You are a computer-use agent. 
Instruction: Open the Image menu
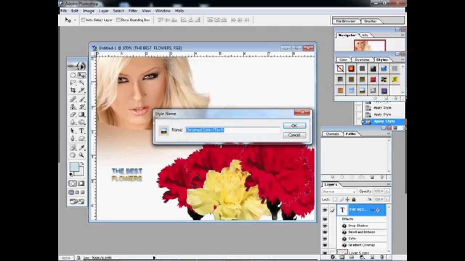tap(88, 11)
